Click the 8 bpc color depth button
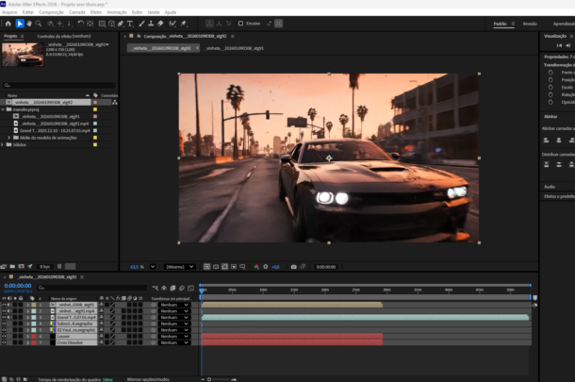The width and height of the screenshot is (575, 382). [x=45, y=267]
